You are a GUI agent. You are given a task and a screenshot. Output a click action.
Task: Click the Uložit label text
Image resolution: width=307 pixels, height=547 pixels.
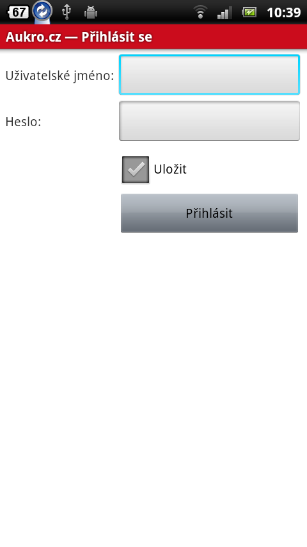pos(170,169)
